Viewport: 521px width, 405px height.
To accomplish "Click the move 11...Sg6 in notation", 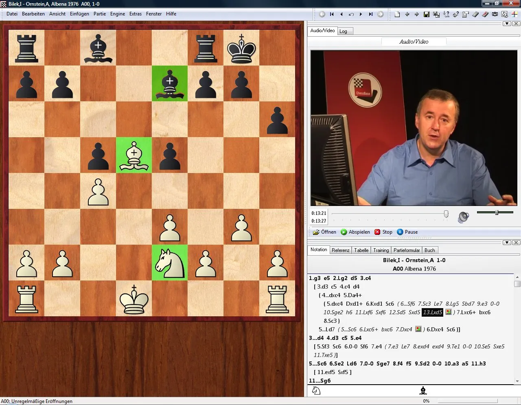I will 320,381.
